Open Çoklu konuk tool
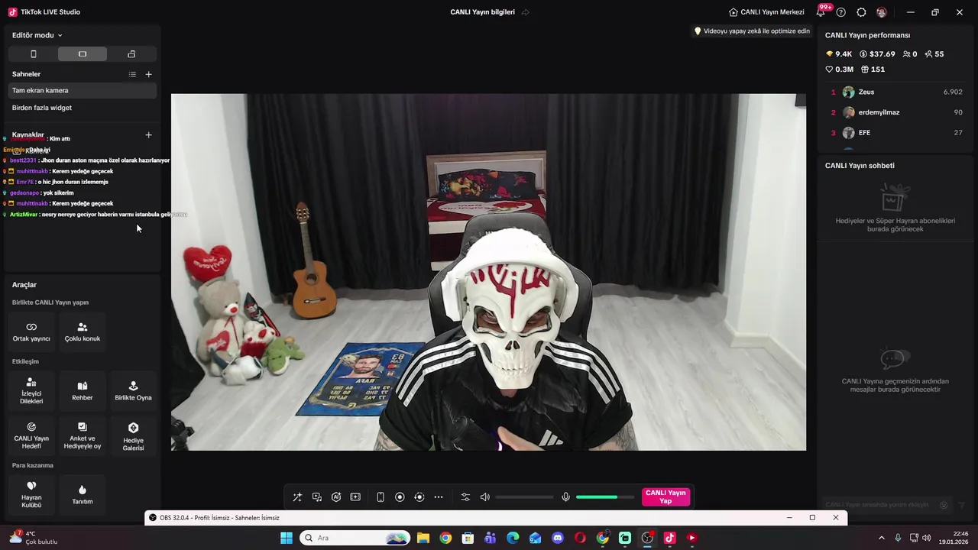The width and height of the screenshot is (978, 550). pyautogui.click(x=83, y=332)
